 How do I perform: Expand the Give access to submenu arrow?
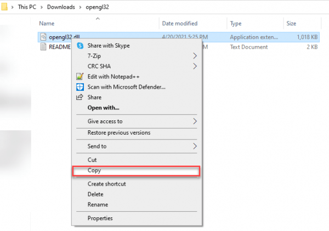195,121
